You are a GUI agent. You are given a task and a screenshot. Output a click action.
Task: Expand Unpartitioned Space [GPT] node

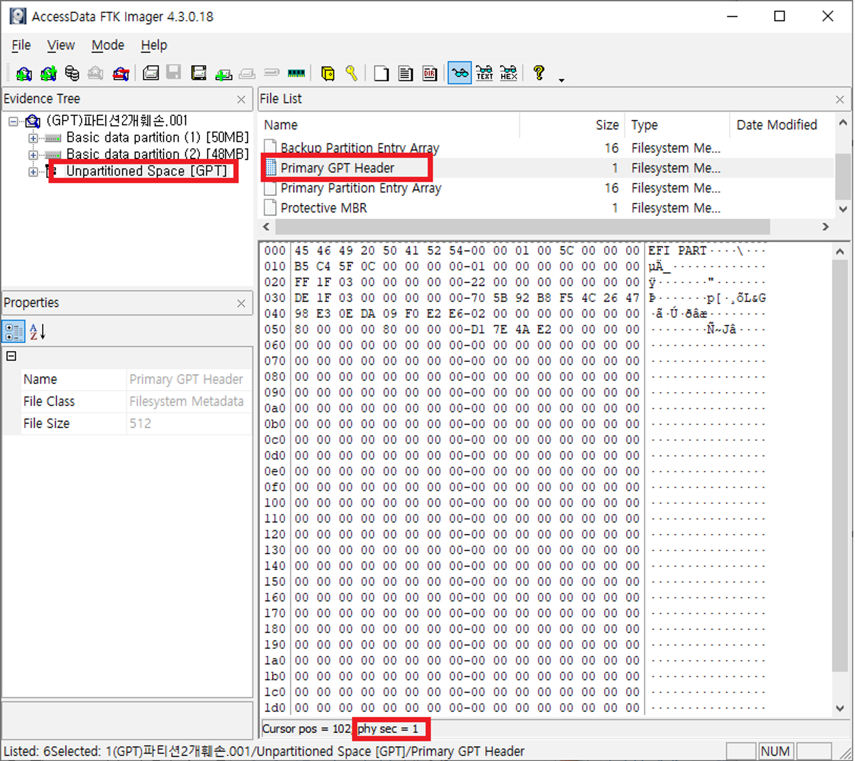(x=33, y=172)
